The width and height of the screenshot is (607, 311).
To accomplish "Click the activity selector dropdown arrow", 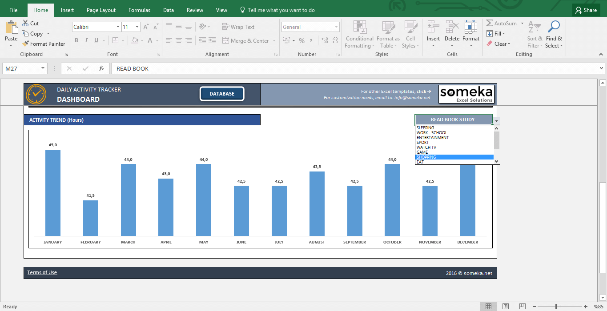I will pyautogui.click(x=497, y=120).
